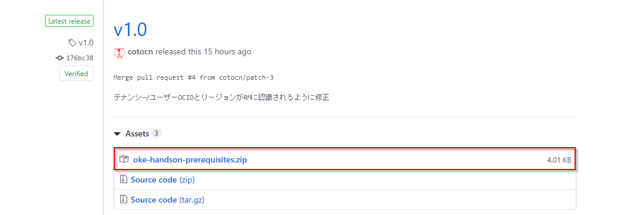The height and width of the screenshot is (215, 642).
Task: Click the cotocn avatar image
Action: [119, 53]
